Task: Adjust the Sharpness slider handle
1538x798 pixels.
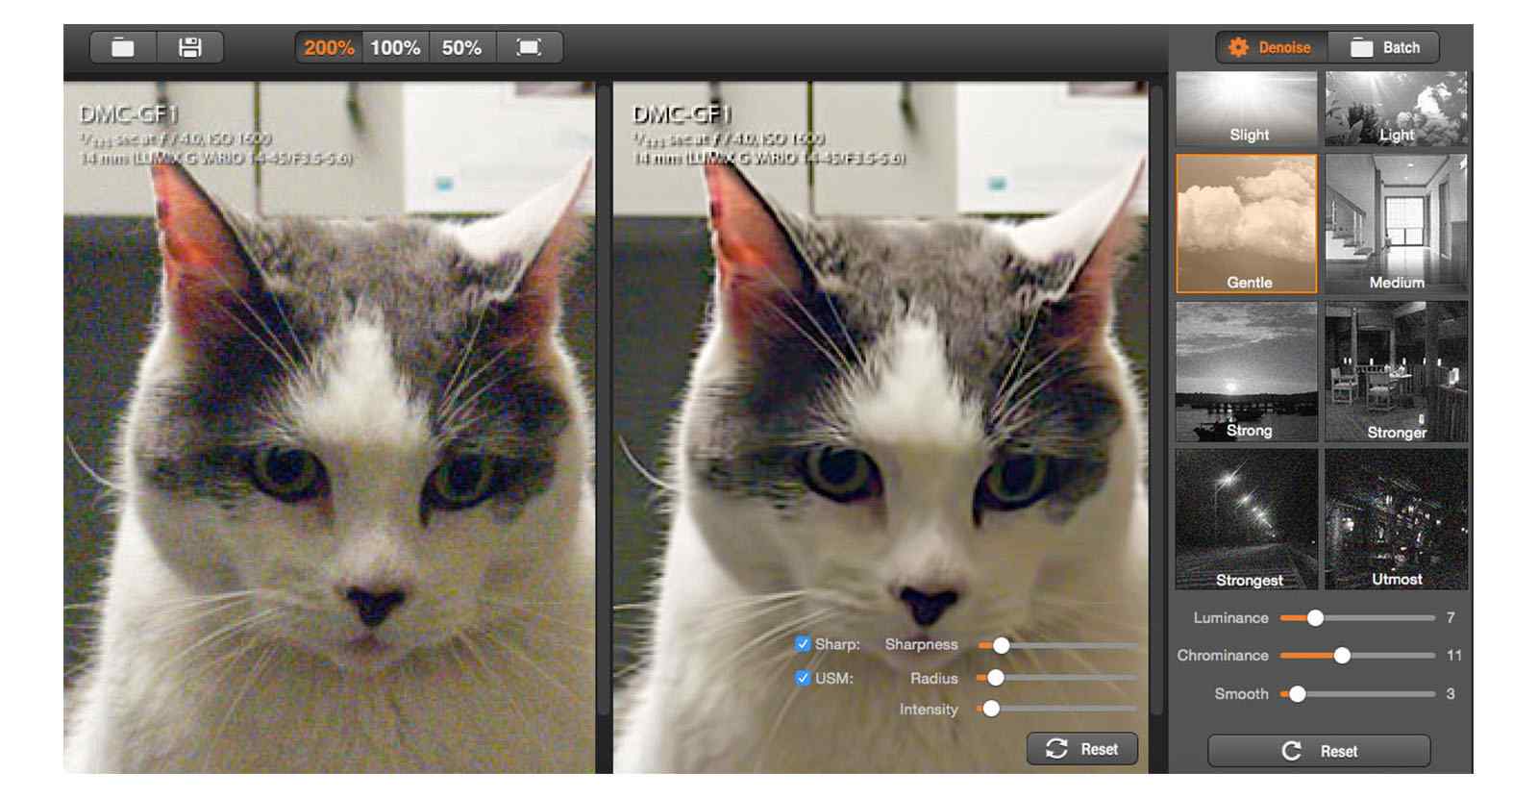Action: [1001, 645]
